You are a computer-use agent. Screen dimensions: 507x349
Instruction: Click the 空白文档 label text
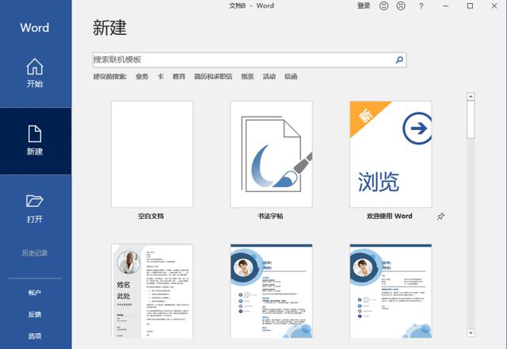(x=151, y=216)
